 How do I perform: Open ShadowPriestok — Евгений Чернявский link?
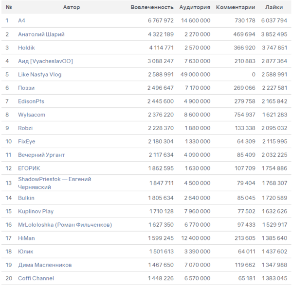(55, 183)
